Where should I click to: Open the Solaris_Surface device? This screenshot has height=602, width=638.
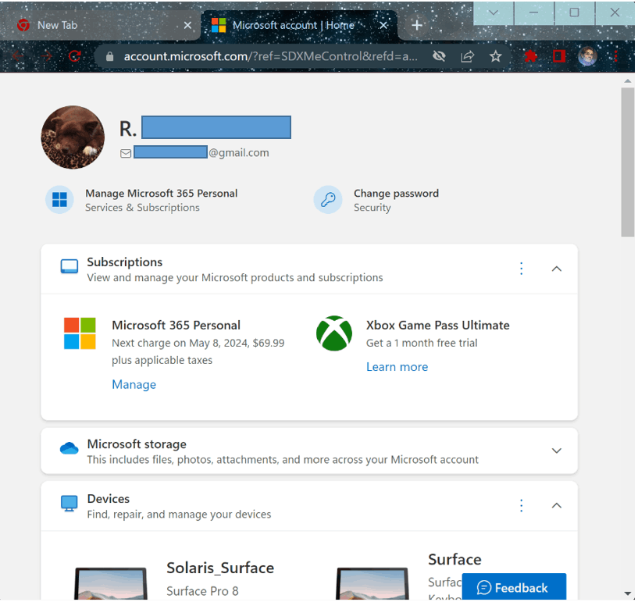click(x=220, y=568)
